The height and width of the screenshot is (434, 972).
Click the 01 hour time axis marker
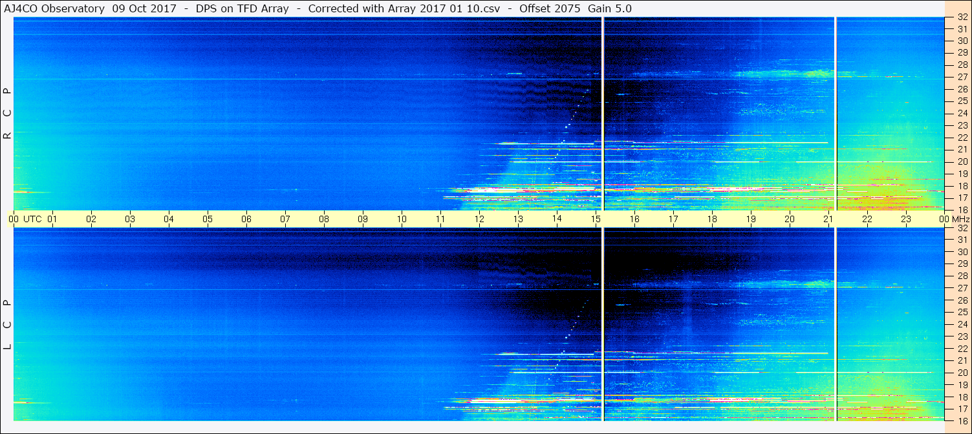tap(52, 220)
